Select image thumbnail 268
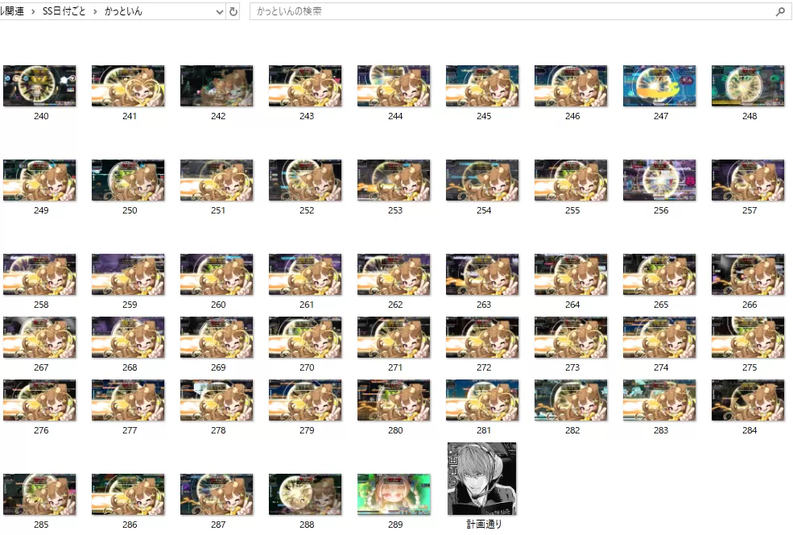The width and height of the screenshot is (793, 535). click(128, 337)
